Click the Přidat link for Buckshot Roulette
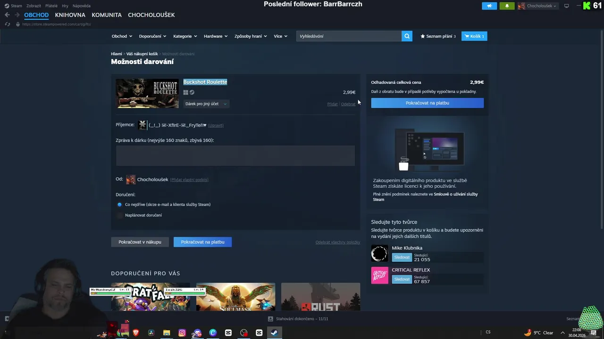The image size is (604, 339). pos(332,104)
